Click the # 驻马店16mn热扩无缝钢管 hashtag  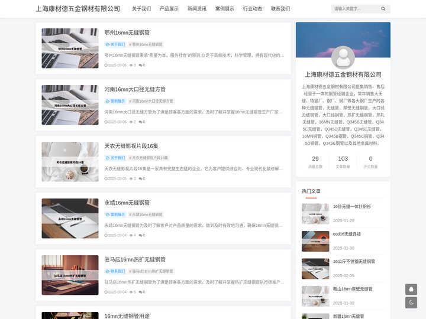(151, 271)
